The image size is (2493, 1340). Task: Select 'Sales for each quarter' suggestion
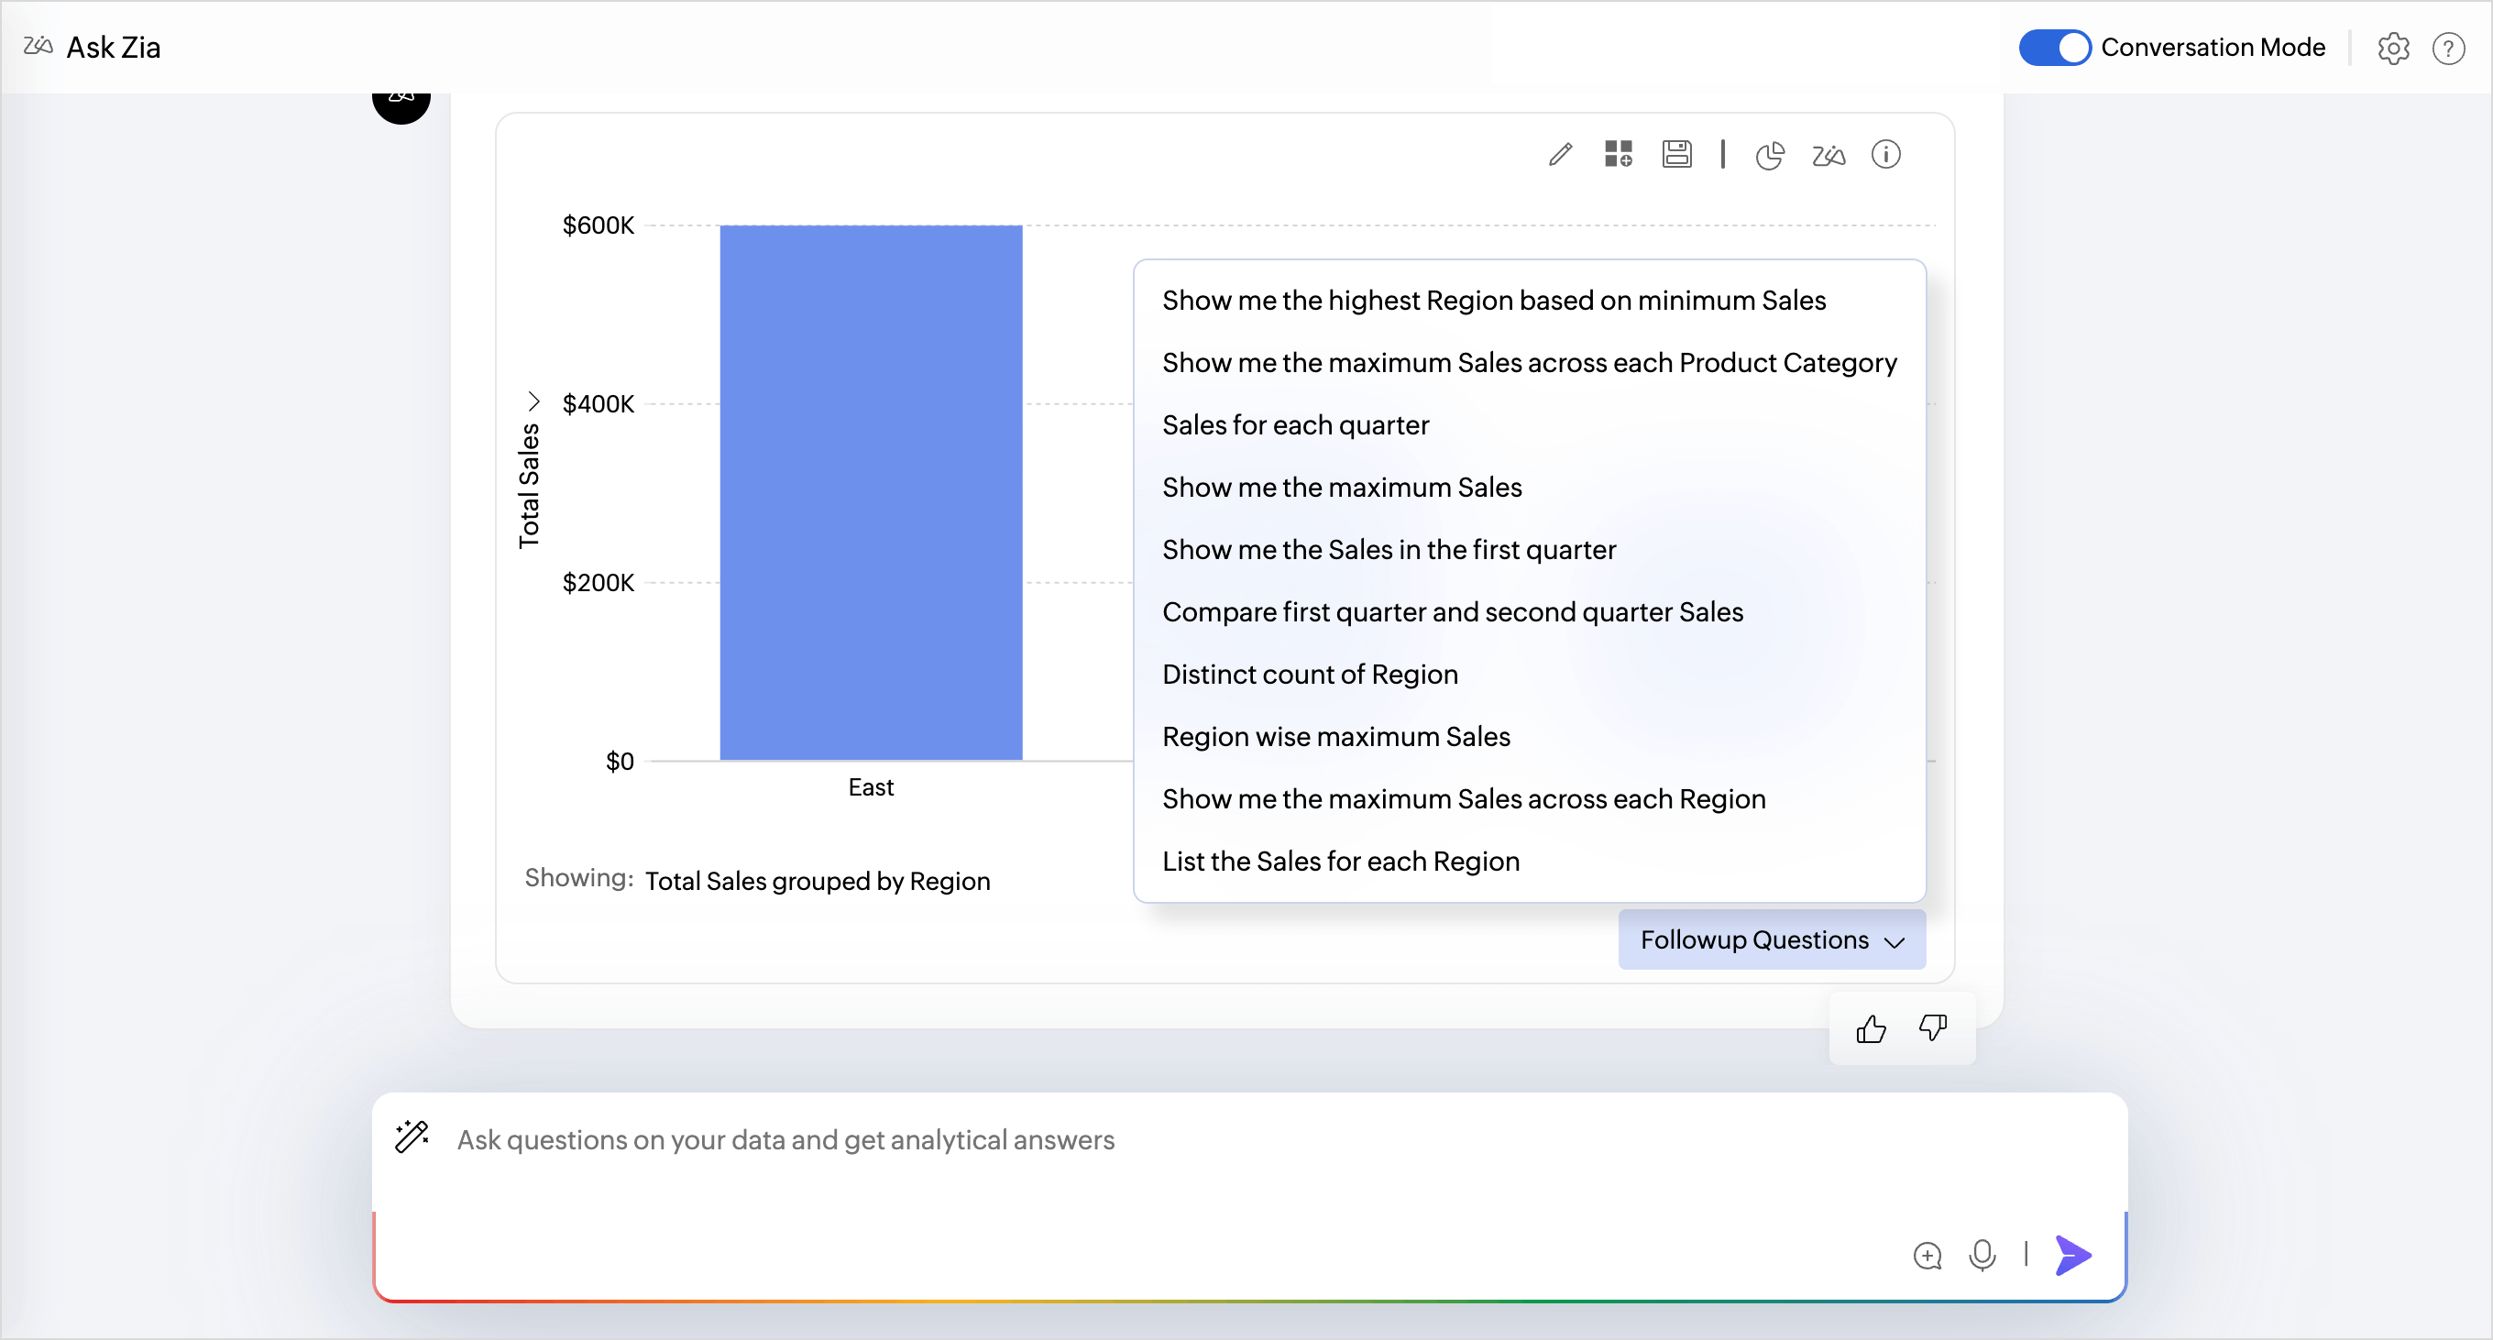point(1295,424)
